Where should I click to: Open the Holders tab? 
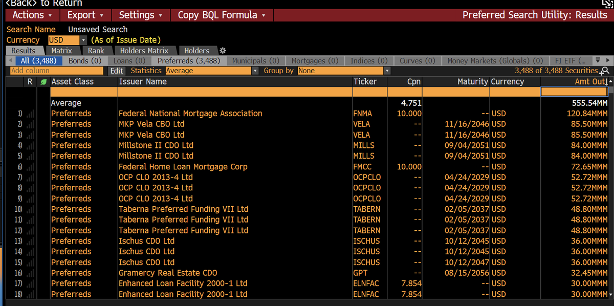point(196,51)
